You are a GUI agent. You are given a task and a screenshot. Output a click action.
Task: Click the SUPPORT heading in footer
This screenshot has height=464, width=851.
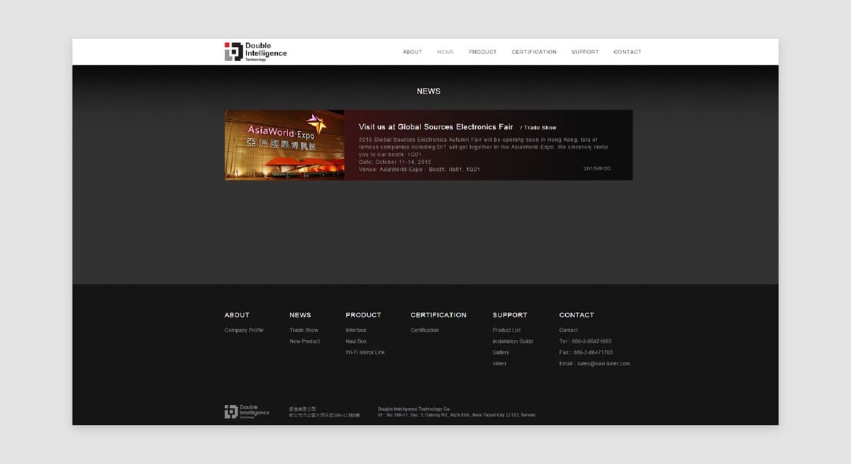click(x=510, y=315)
